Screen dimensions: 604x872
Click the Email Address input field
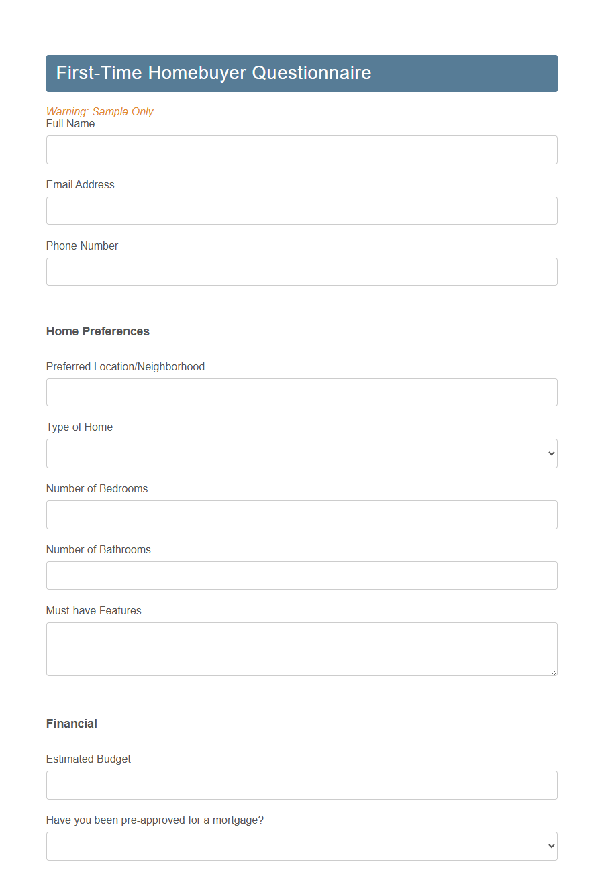click(x=301, y=211)
